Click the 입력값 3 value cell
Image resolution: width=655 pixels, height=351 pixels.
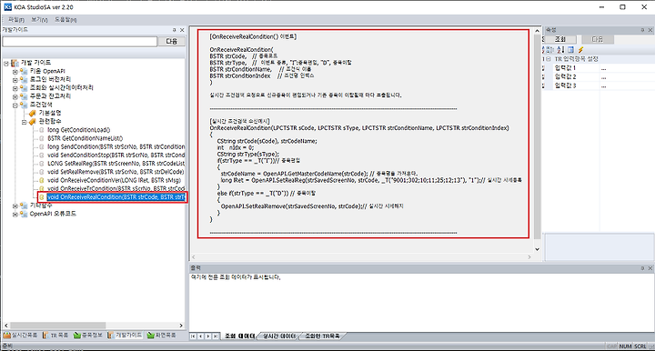click(x=627, y=85)
